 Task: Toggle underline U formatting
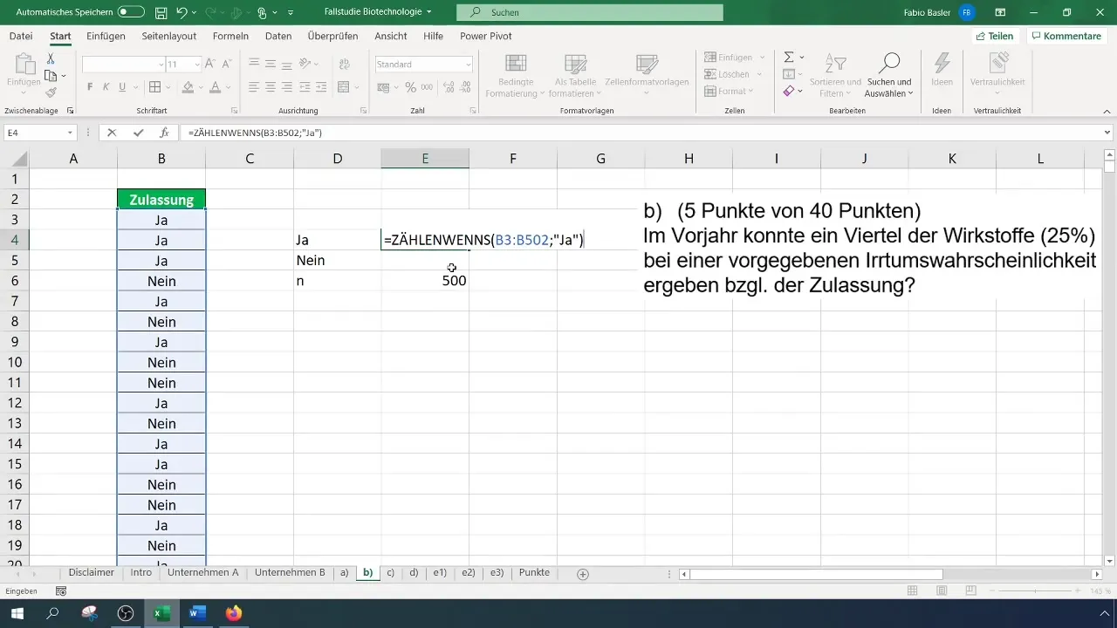tap(122, 87)
